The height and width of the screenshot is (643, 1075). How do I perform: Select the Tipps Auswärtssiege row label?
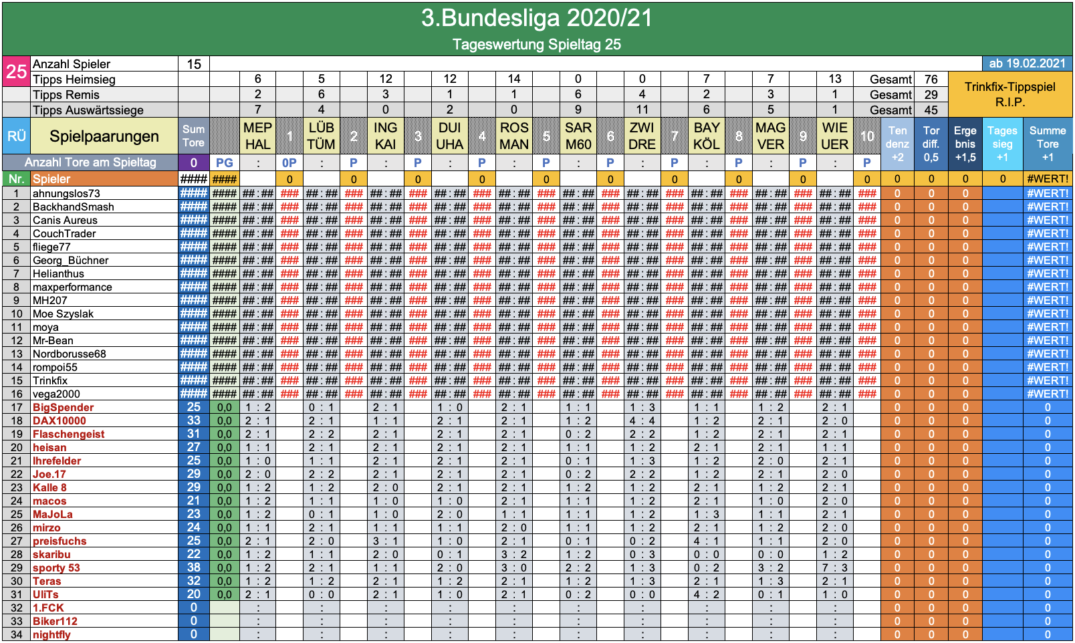88,110
